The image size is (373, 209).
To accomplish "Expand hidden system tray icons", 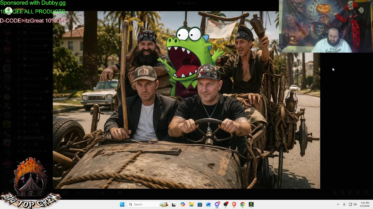I will point(338,204).
